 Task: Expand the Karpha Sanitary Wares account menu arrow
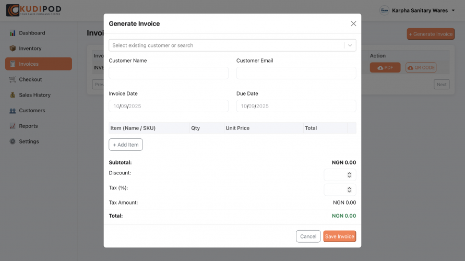[x=453, y=10]
